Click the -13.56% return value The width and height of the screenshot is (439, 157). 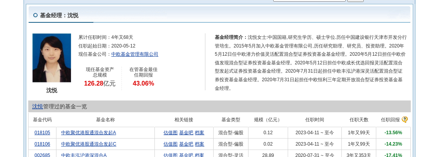tap(394, 133)
